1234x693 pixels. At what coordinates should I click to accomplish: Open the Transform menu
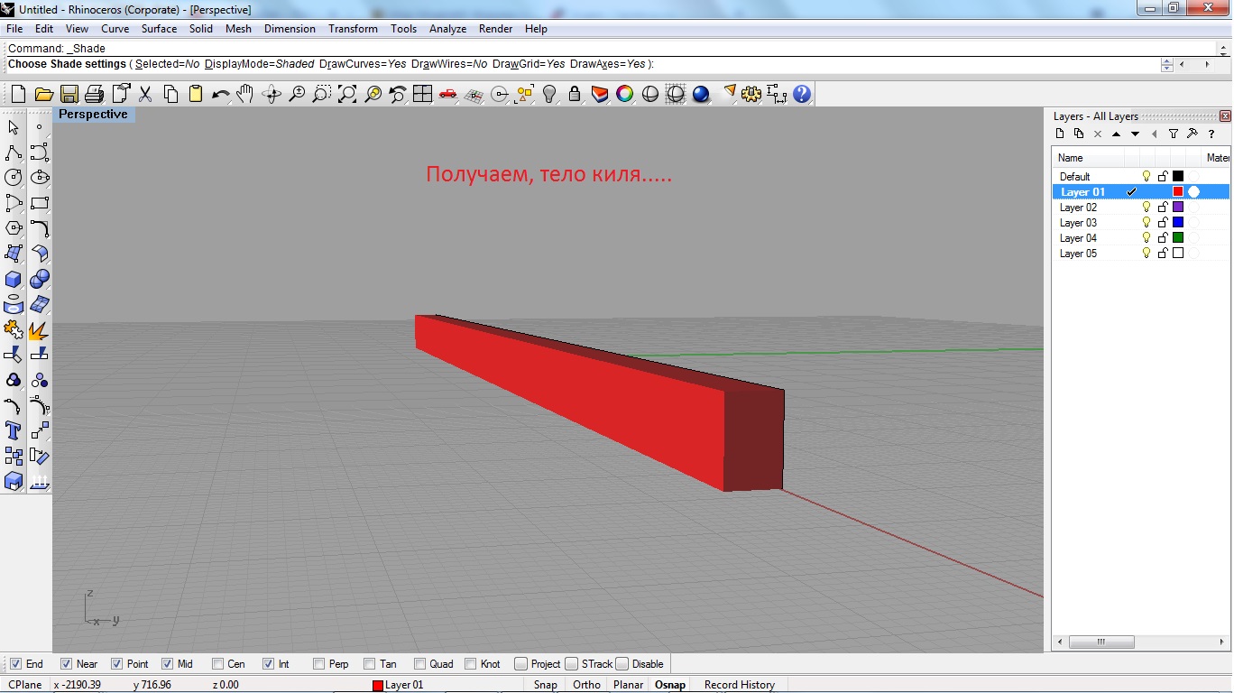pyautogui.click(x=353, y=29)
